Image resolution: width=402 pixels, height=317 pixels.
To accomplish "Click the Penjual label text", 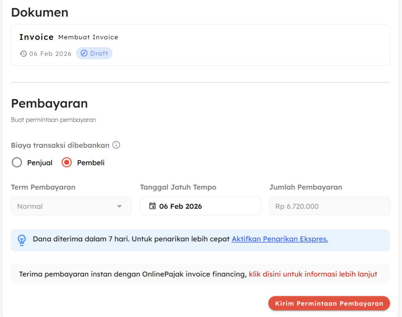I will click(x=40, y=163).
